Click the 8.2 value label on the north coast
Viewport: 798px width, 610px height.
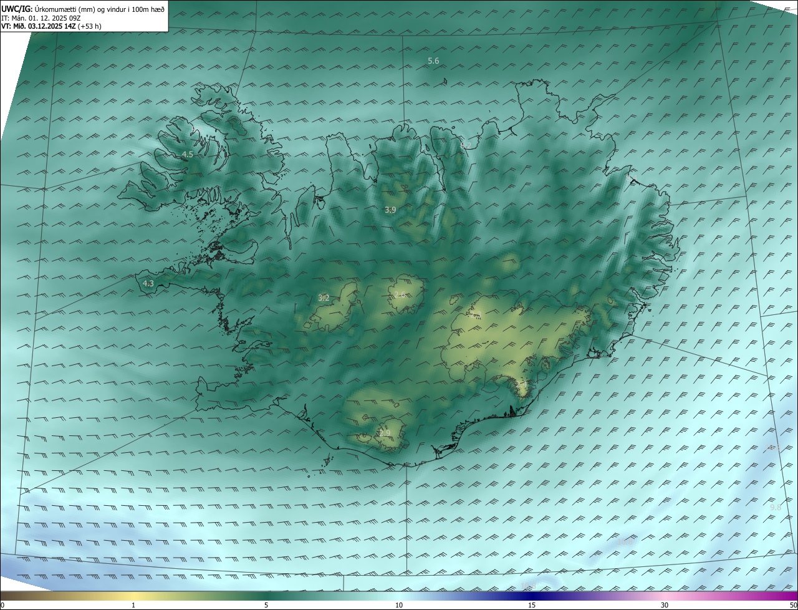tap(466, 145)
